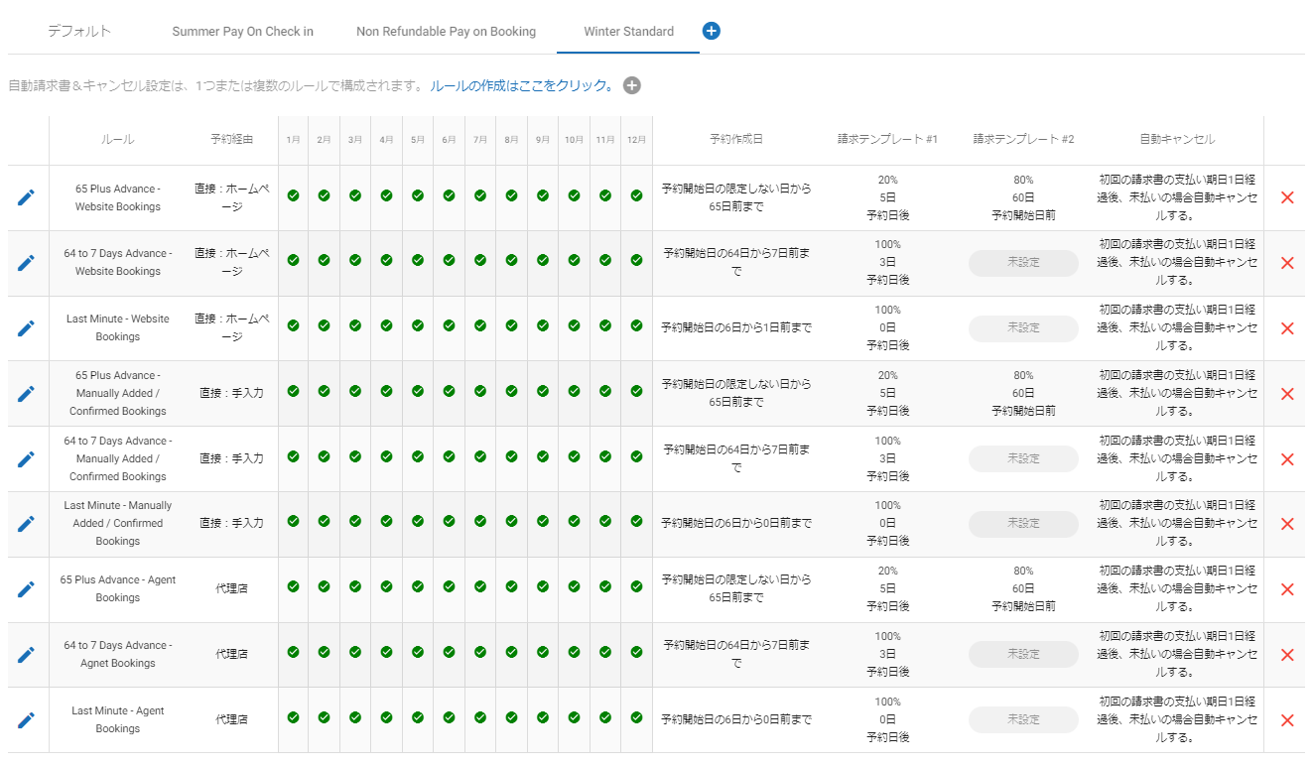Viewport: 1314px width, 767px height.
Task: Remove the 65 Plus Advance - Manually Added rule
Action: [x=1287, y=394]
